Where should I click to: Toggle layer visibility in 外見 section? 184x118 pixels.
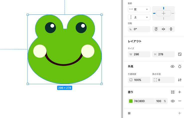173,66
